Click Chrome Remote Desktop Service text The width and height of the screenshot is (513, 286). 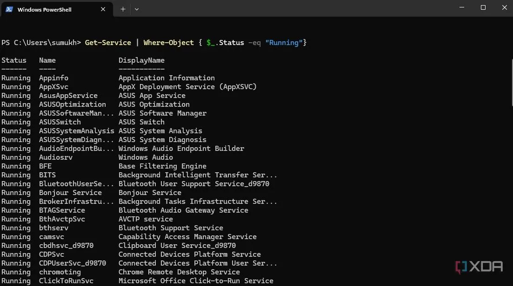pyautogui.click(x=179, y=272)
